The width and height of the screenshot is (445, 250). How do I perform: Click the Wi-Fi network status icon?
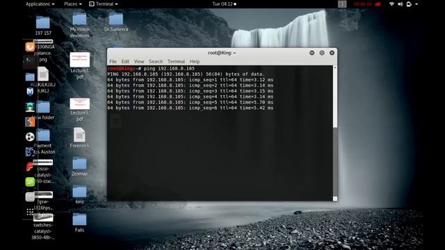(391, 4)
